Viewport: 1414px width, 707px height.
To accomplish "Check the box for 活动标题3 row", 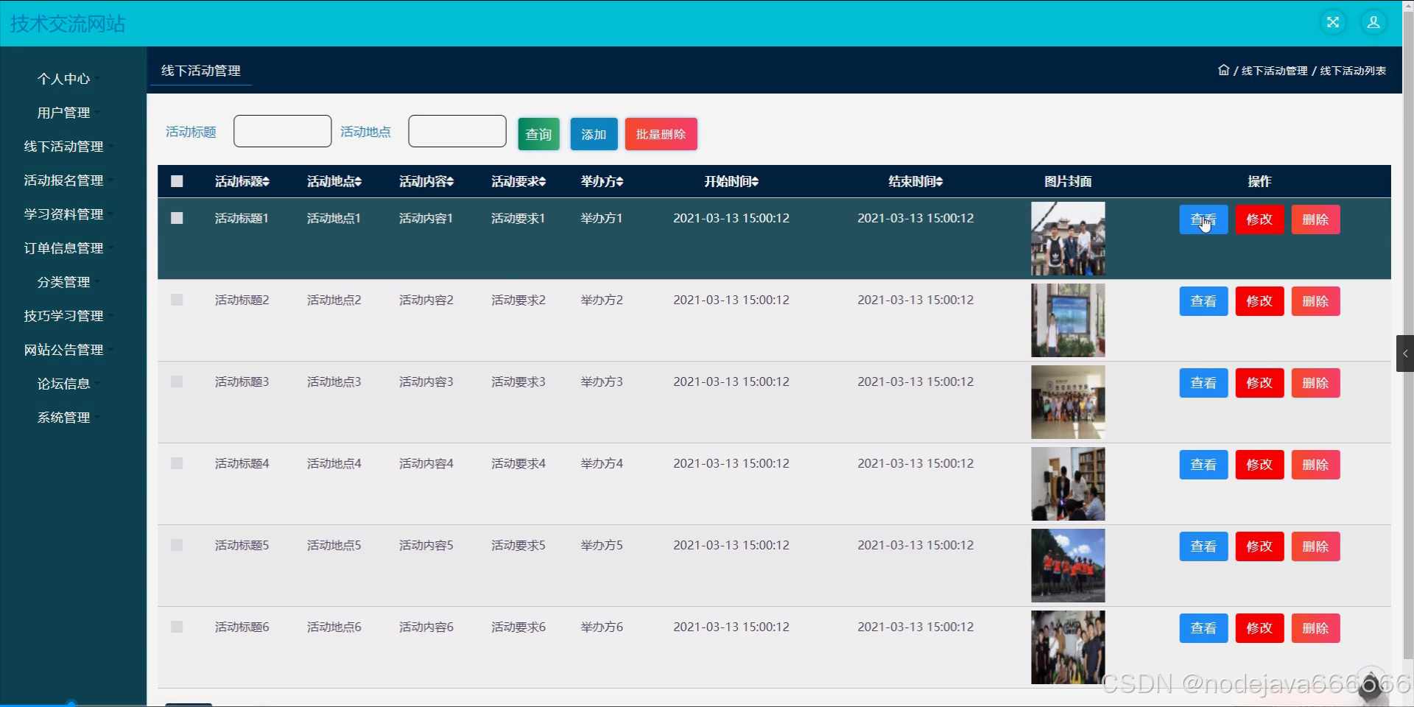I will pyautogui.click(x=177, y=381).
